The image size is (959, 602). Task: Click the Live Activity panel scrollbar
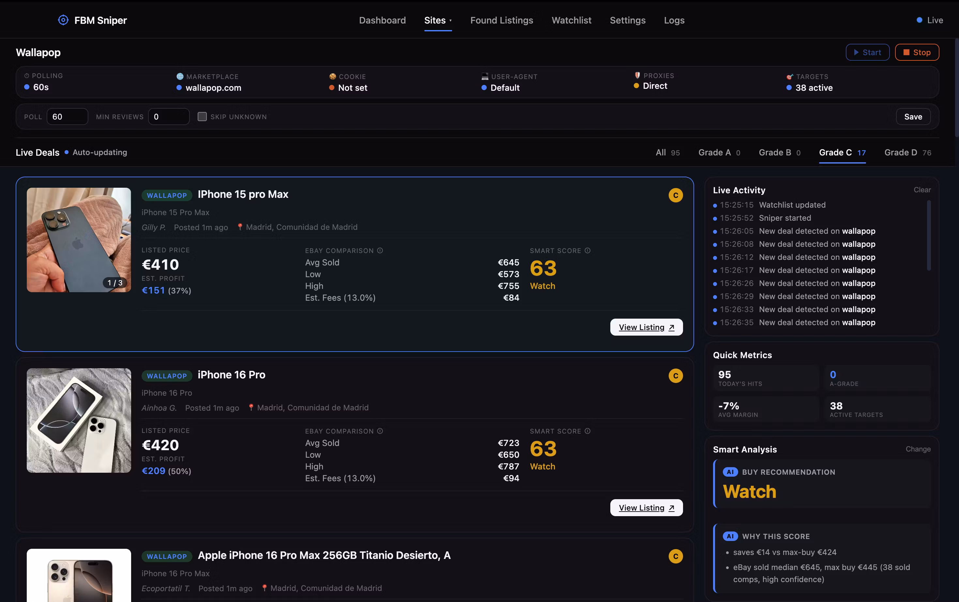pyautogui.click(x=929, y=236)
